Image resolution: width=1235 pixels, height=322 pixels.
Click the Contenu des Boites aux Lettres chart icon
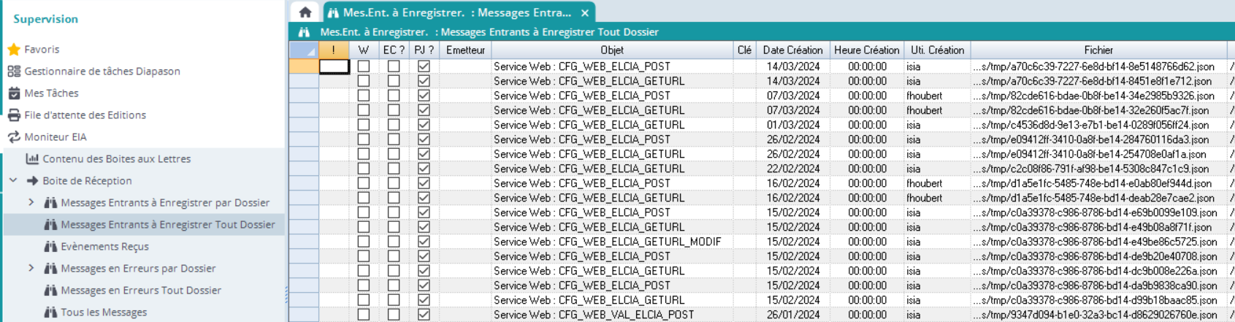[32, 159]
